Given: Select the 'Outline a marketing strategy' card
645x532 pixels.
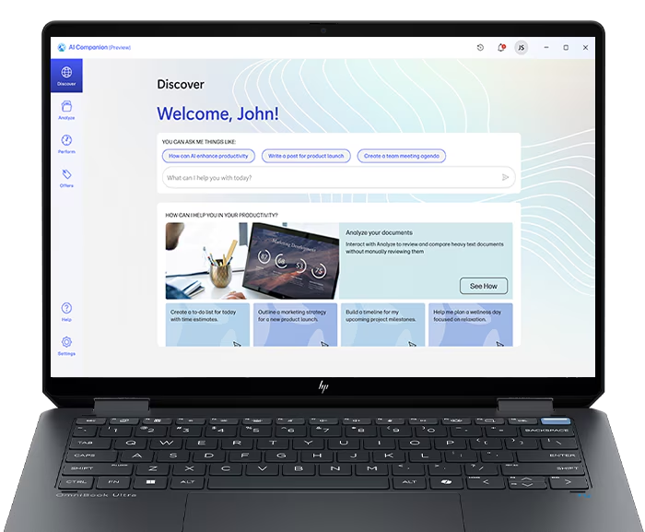Looking at the screenshot, I should click(x=295, y=324).
